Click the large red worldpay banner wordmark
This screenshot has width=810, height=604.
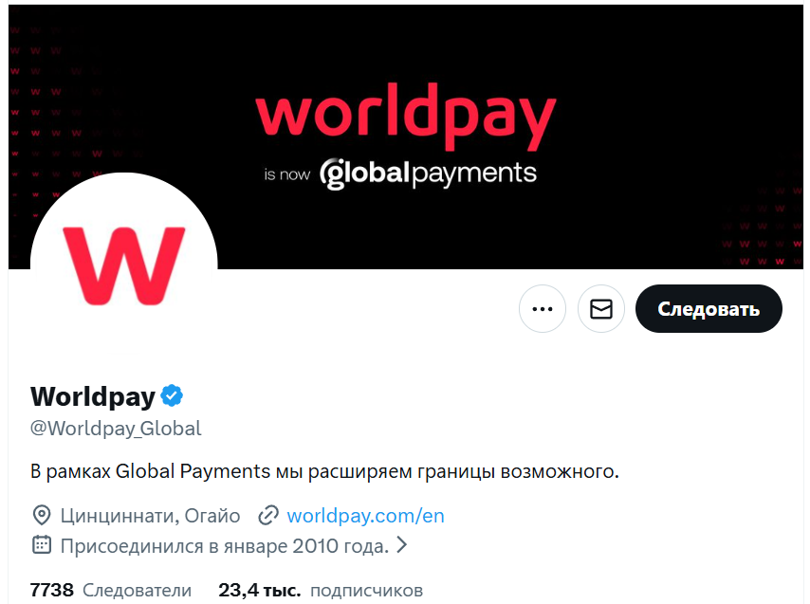(x=406, y=116)
